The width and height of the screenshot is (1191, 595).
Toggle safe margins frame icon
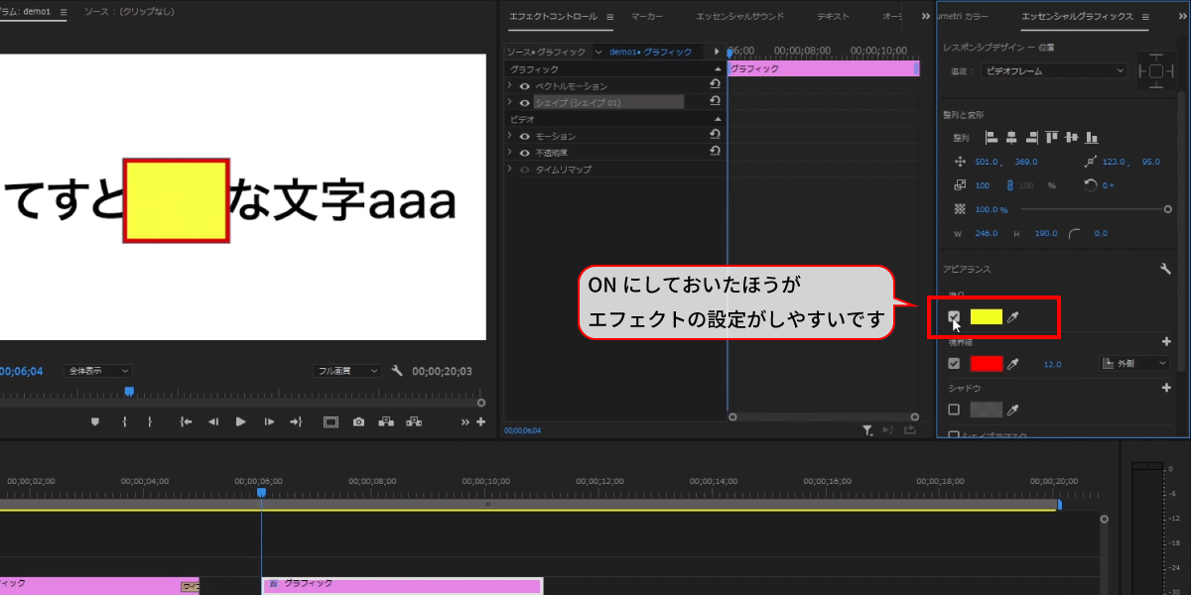click(x=331, y=421)
